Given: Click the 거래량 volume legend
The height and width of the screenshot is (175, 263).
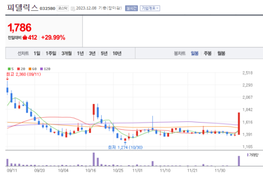Looking at the screenshot, I should [253, 155].
